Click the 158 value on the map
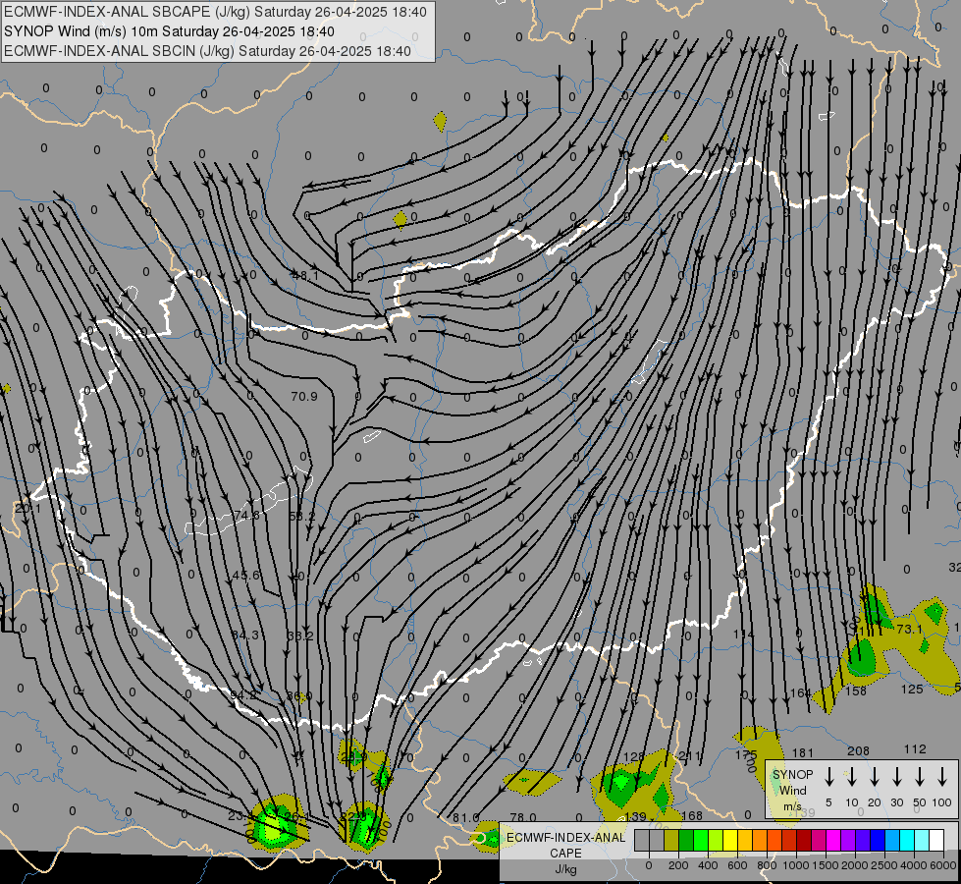 point(856,691)
